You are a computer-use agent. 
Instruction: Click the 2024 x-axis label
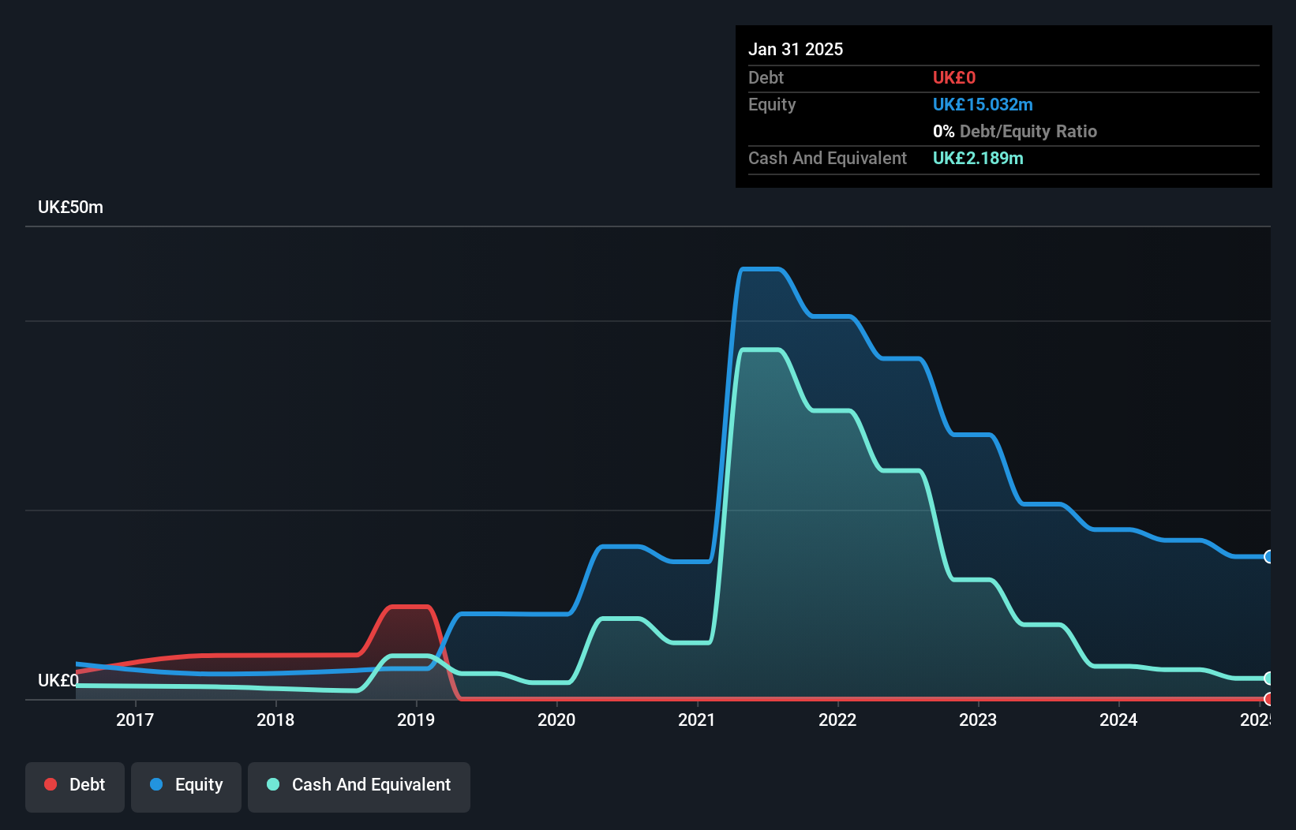coord(1118,720)
